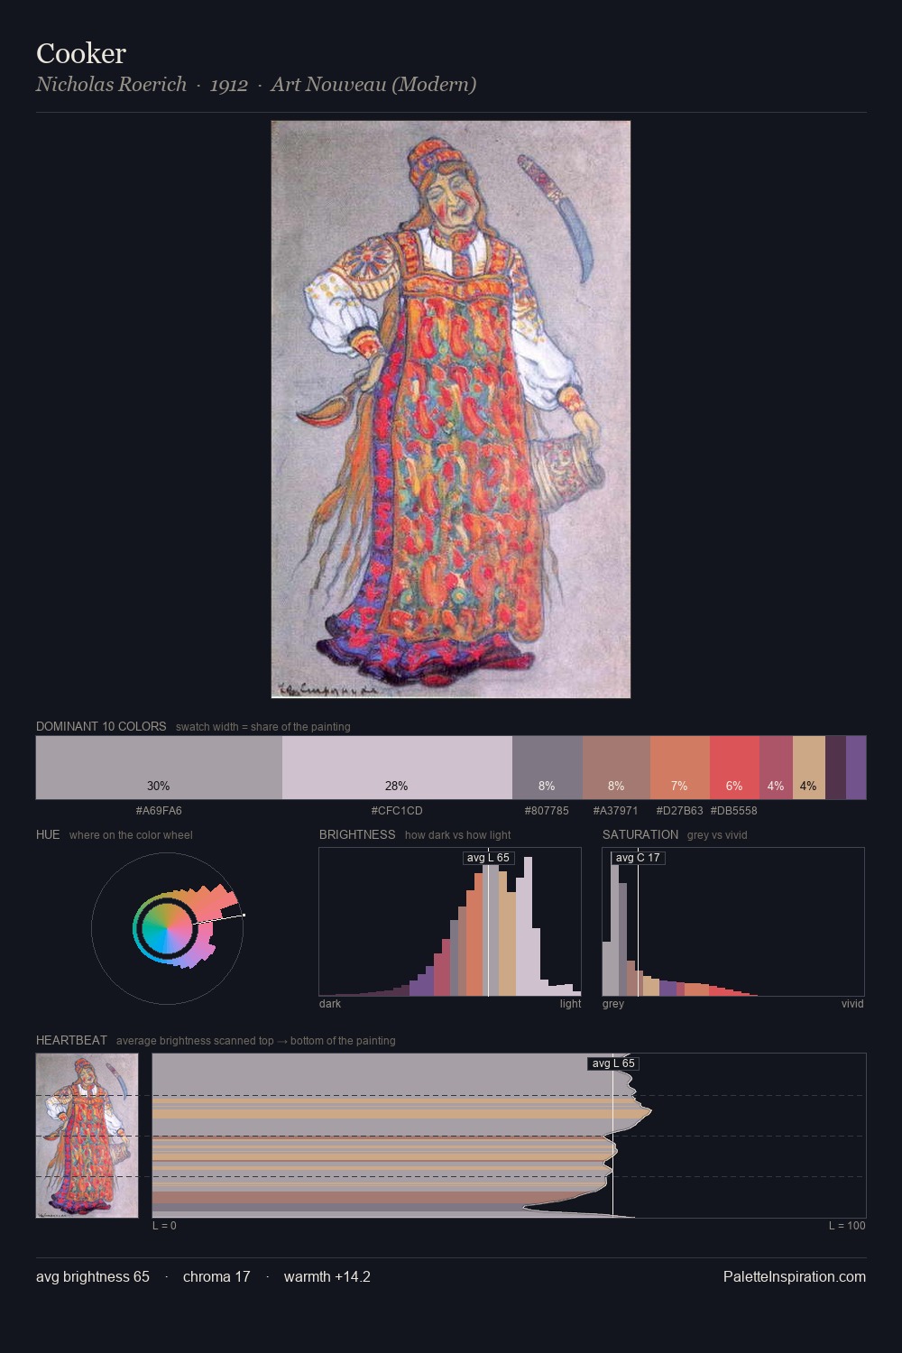Click the 'DOMINANT 10 COLORS' heading
Image resolution: width=902 pixels, height=1353 pixels.
101,726
